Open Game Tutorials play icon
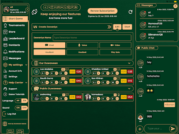179x134 pixels. pos(5,94)
